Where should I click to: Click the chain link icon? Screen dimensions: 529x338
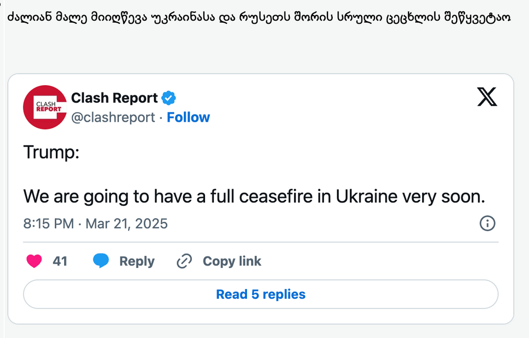(x=184, y=262)
